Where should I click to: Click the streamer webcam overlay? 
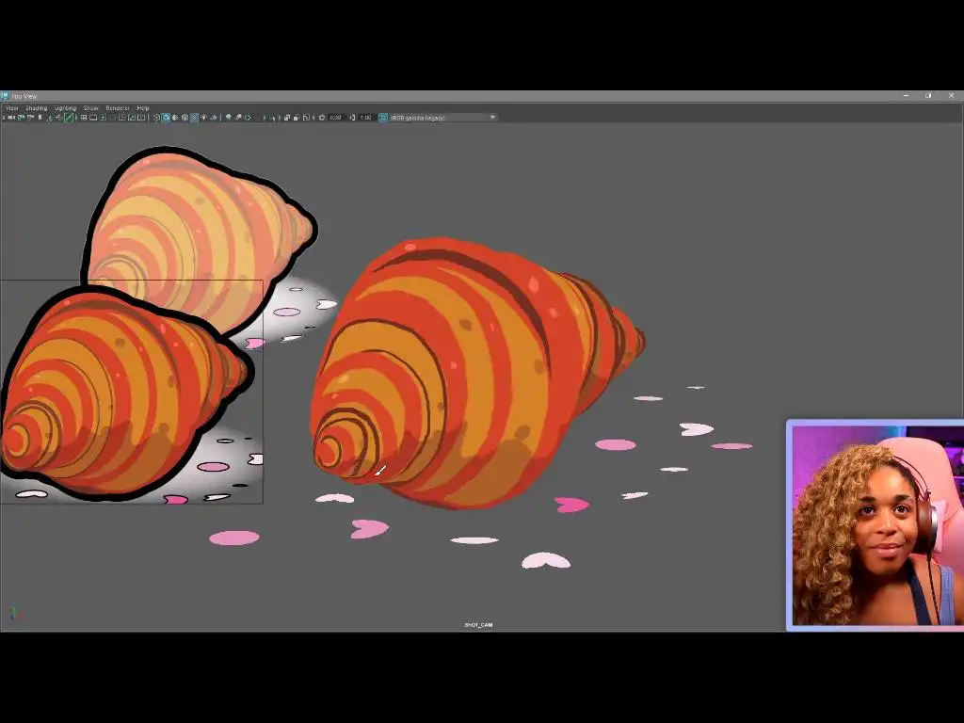coord(876,525)
